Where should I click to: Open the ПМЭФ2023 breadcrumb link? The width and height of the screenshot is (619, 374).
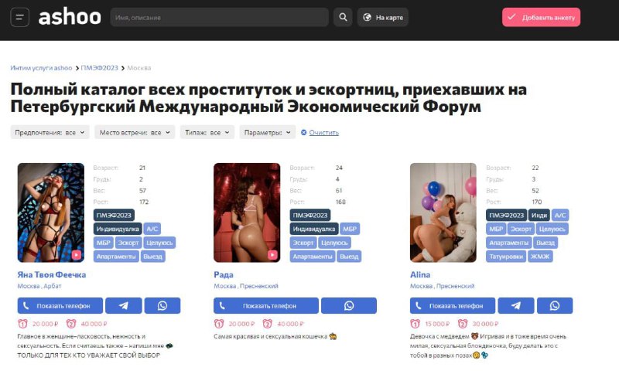(x=100, y=68)
